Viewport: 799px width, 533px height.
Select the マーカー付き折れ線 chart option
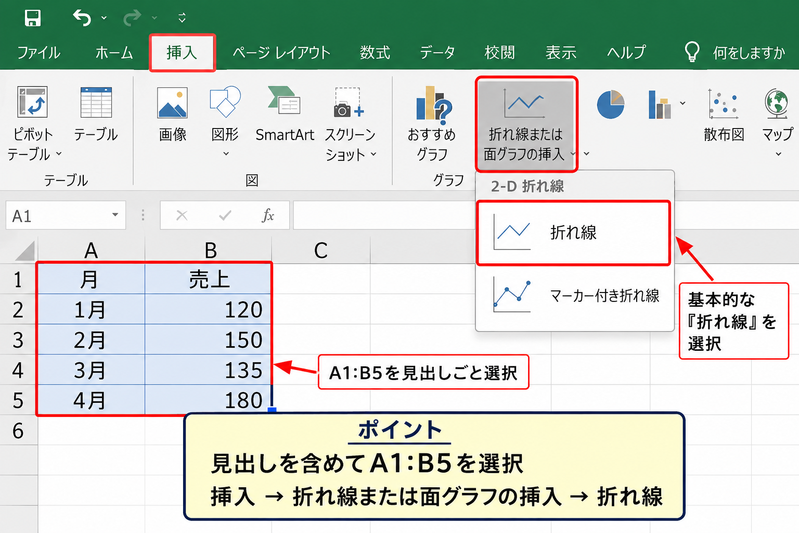(x=574, y=296)
